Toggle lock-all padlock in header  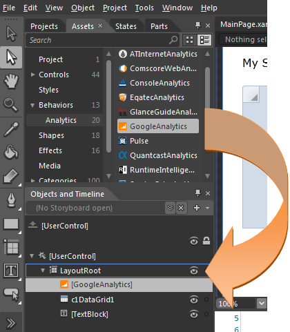tap(206, 241)
